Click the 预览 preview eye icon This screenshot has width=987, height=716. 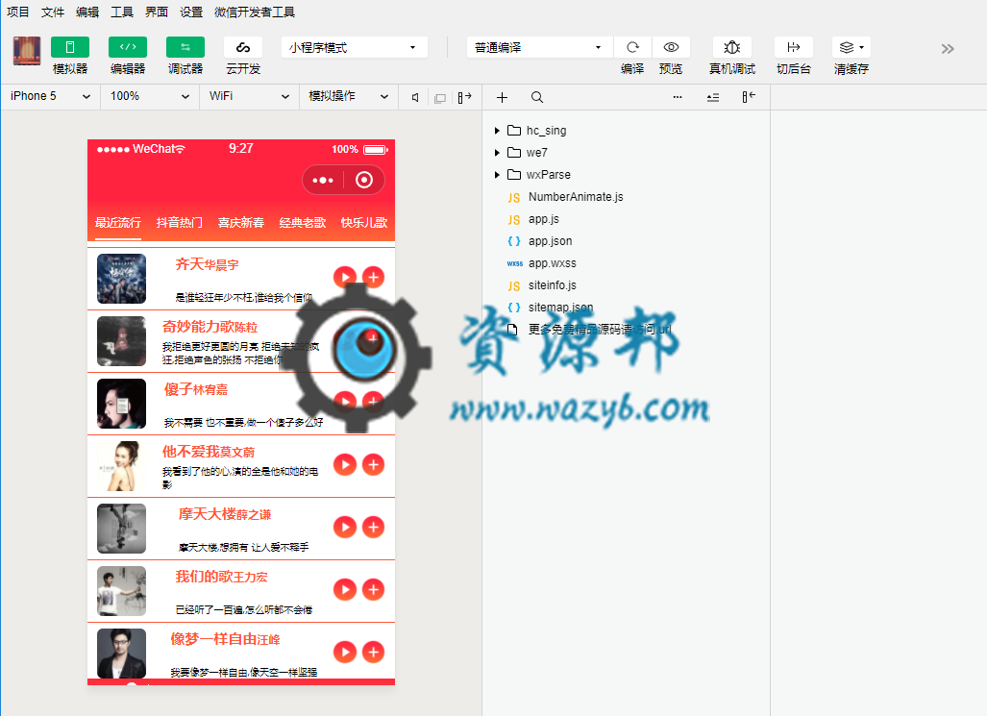point(671,47)
